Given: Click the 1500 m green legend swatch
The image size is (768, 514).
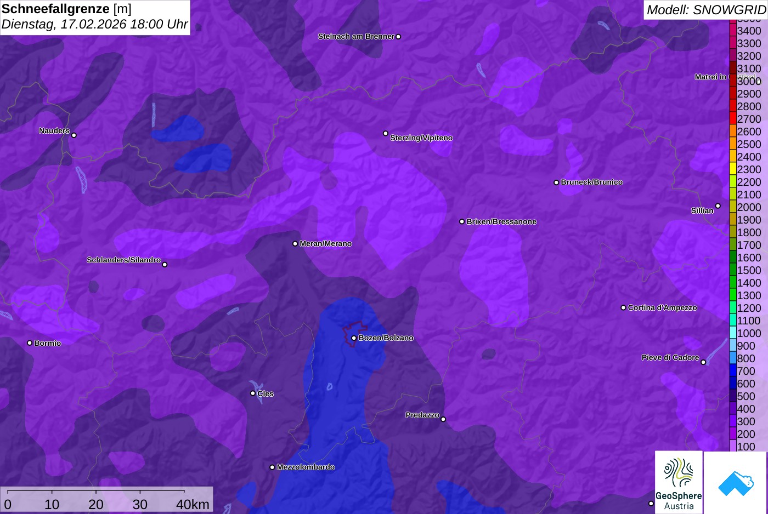Looking at the screenshot, I should click(733, 270).
